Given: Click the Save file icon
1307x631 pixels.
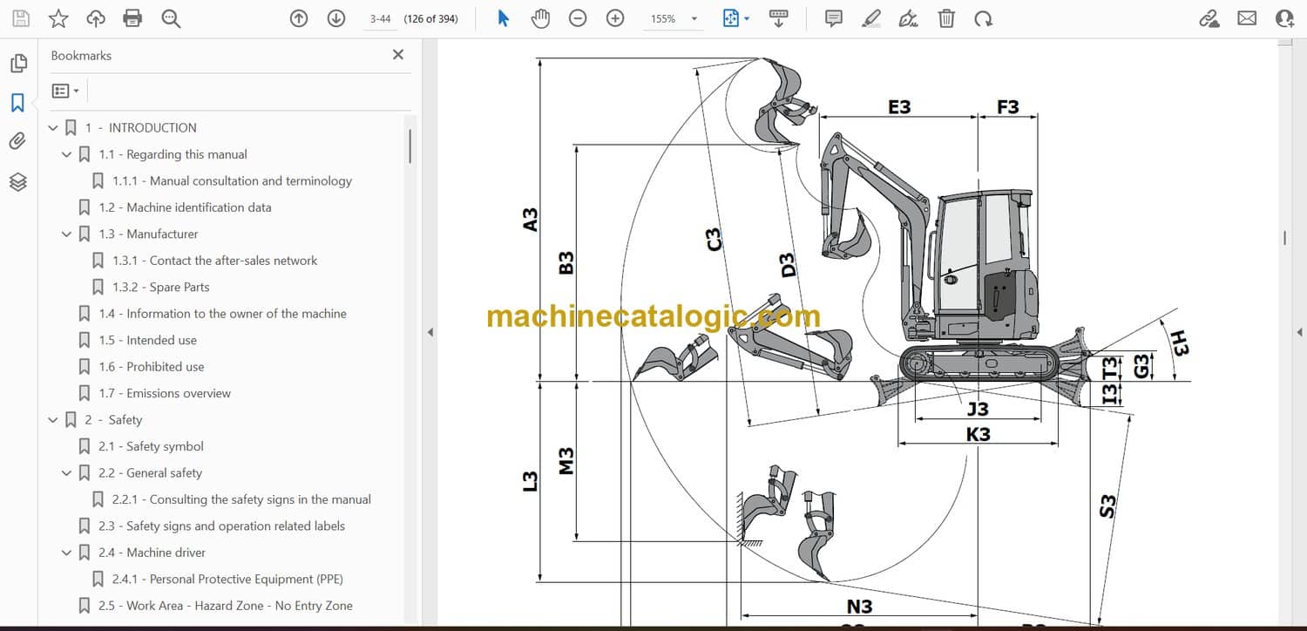Looking at the screenshot, I should [x=21, y=18].
